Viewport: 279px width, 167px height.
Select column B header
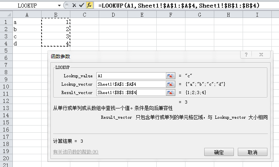click(x=56, y=15)
